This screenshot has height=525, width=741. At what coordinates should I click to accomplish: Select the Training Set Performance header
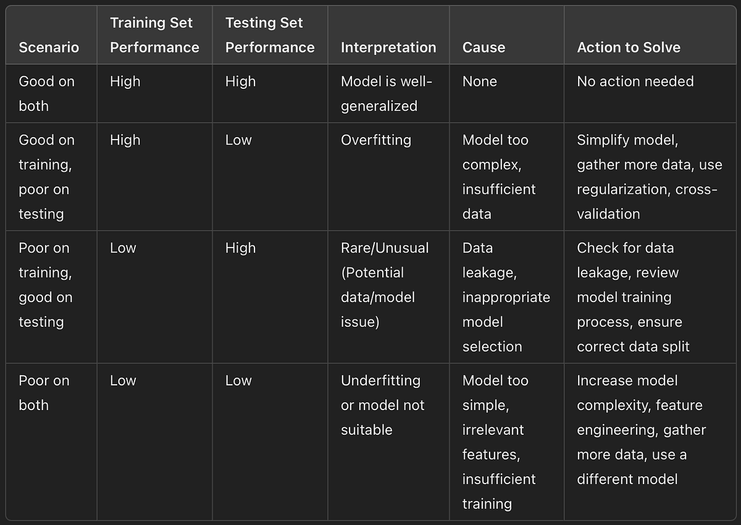coord(154,35)
